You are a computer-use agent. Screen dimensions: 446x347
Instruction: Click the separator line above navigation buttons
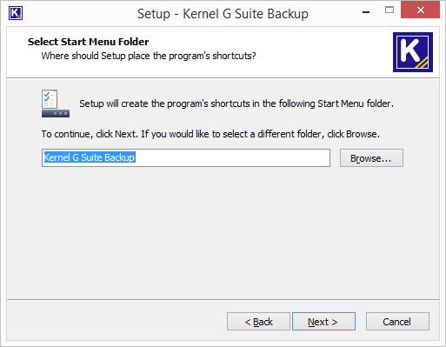pyautogui.click(x=223, y=299)
